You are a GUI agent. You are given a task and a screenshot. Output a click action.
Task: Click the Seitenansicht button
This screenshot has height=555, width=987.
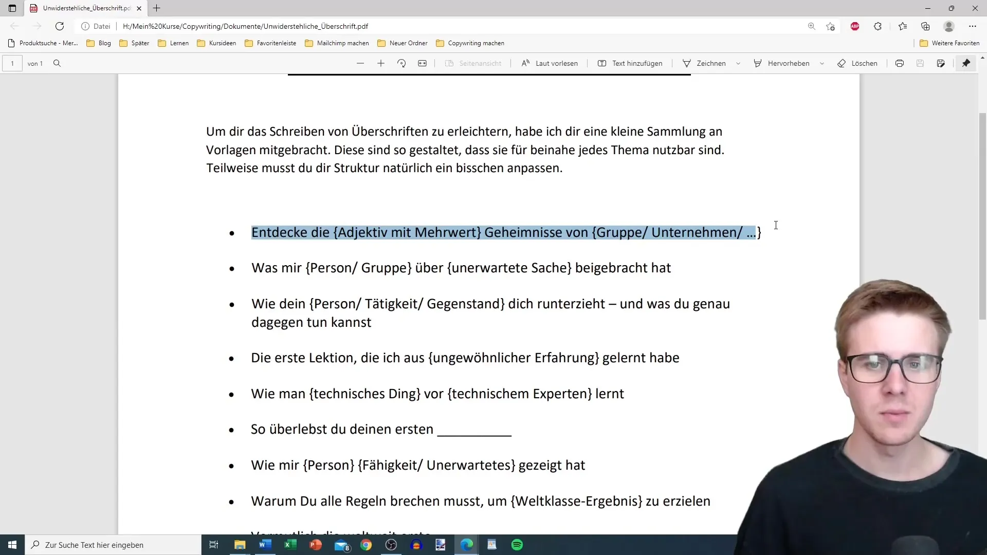[473, 63]
